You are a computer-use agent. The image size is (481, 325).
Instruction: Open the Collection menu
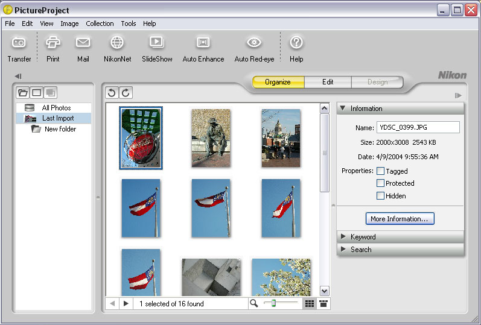100,24
